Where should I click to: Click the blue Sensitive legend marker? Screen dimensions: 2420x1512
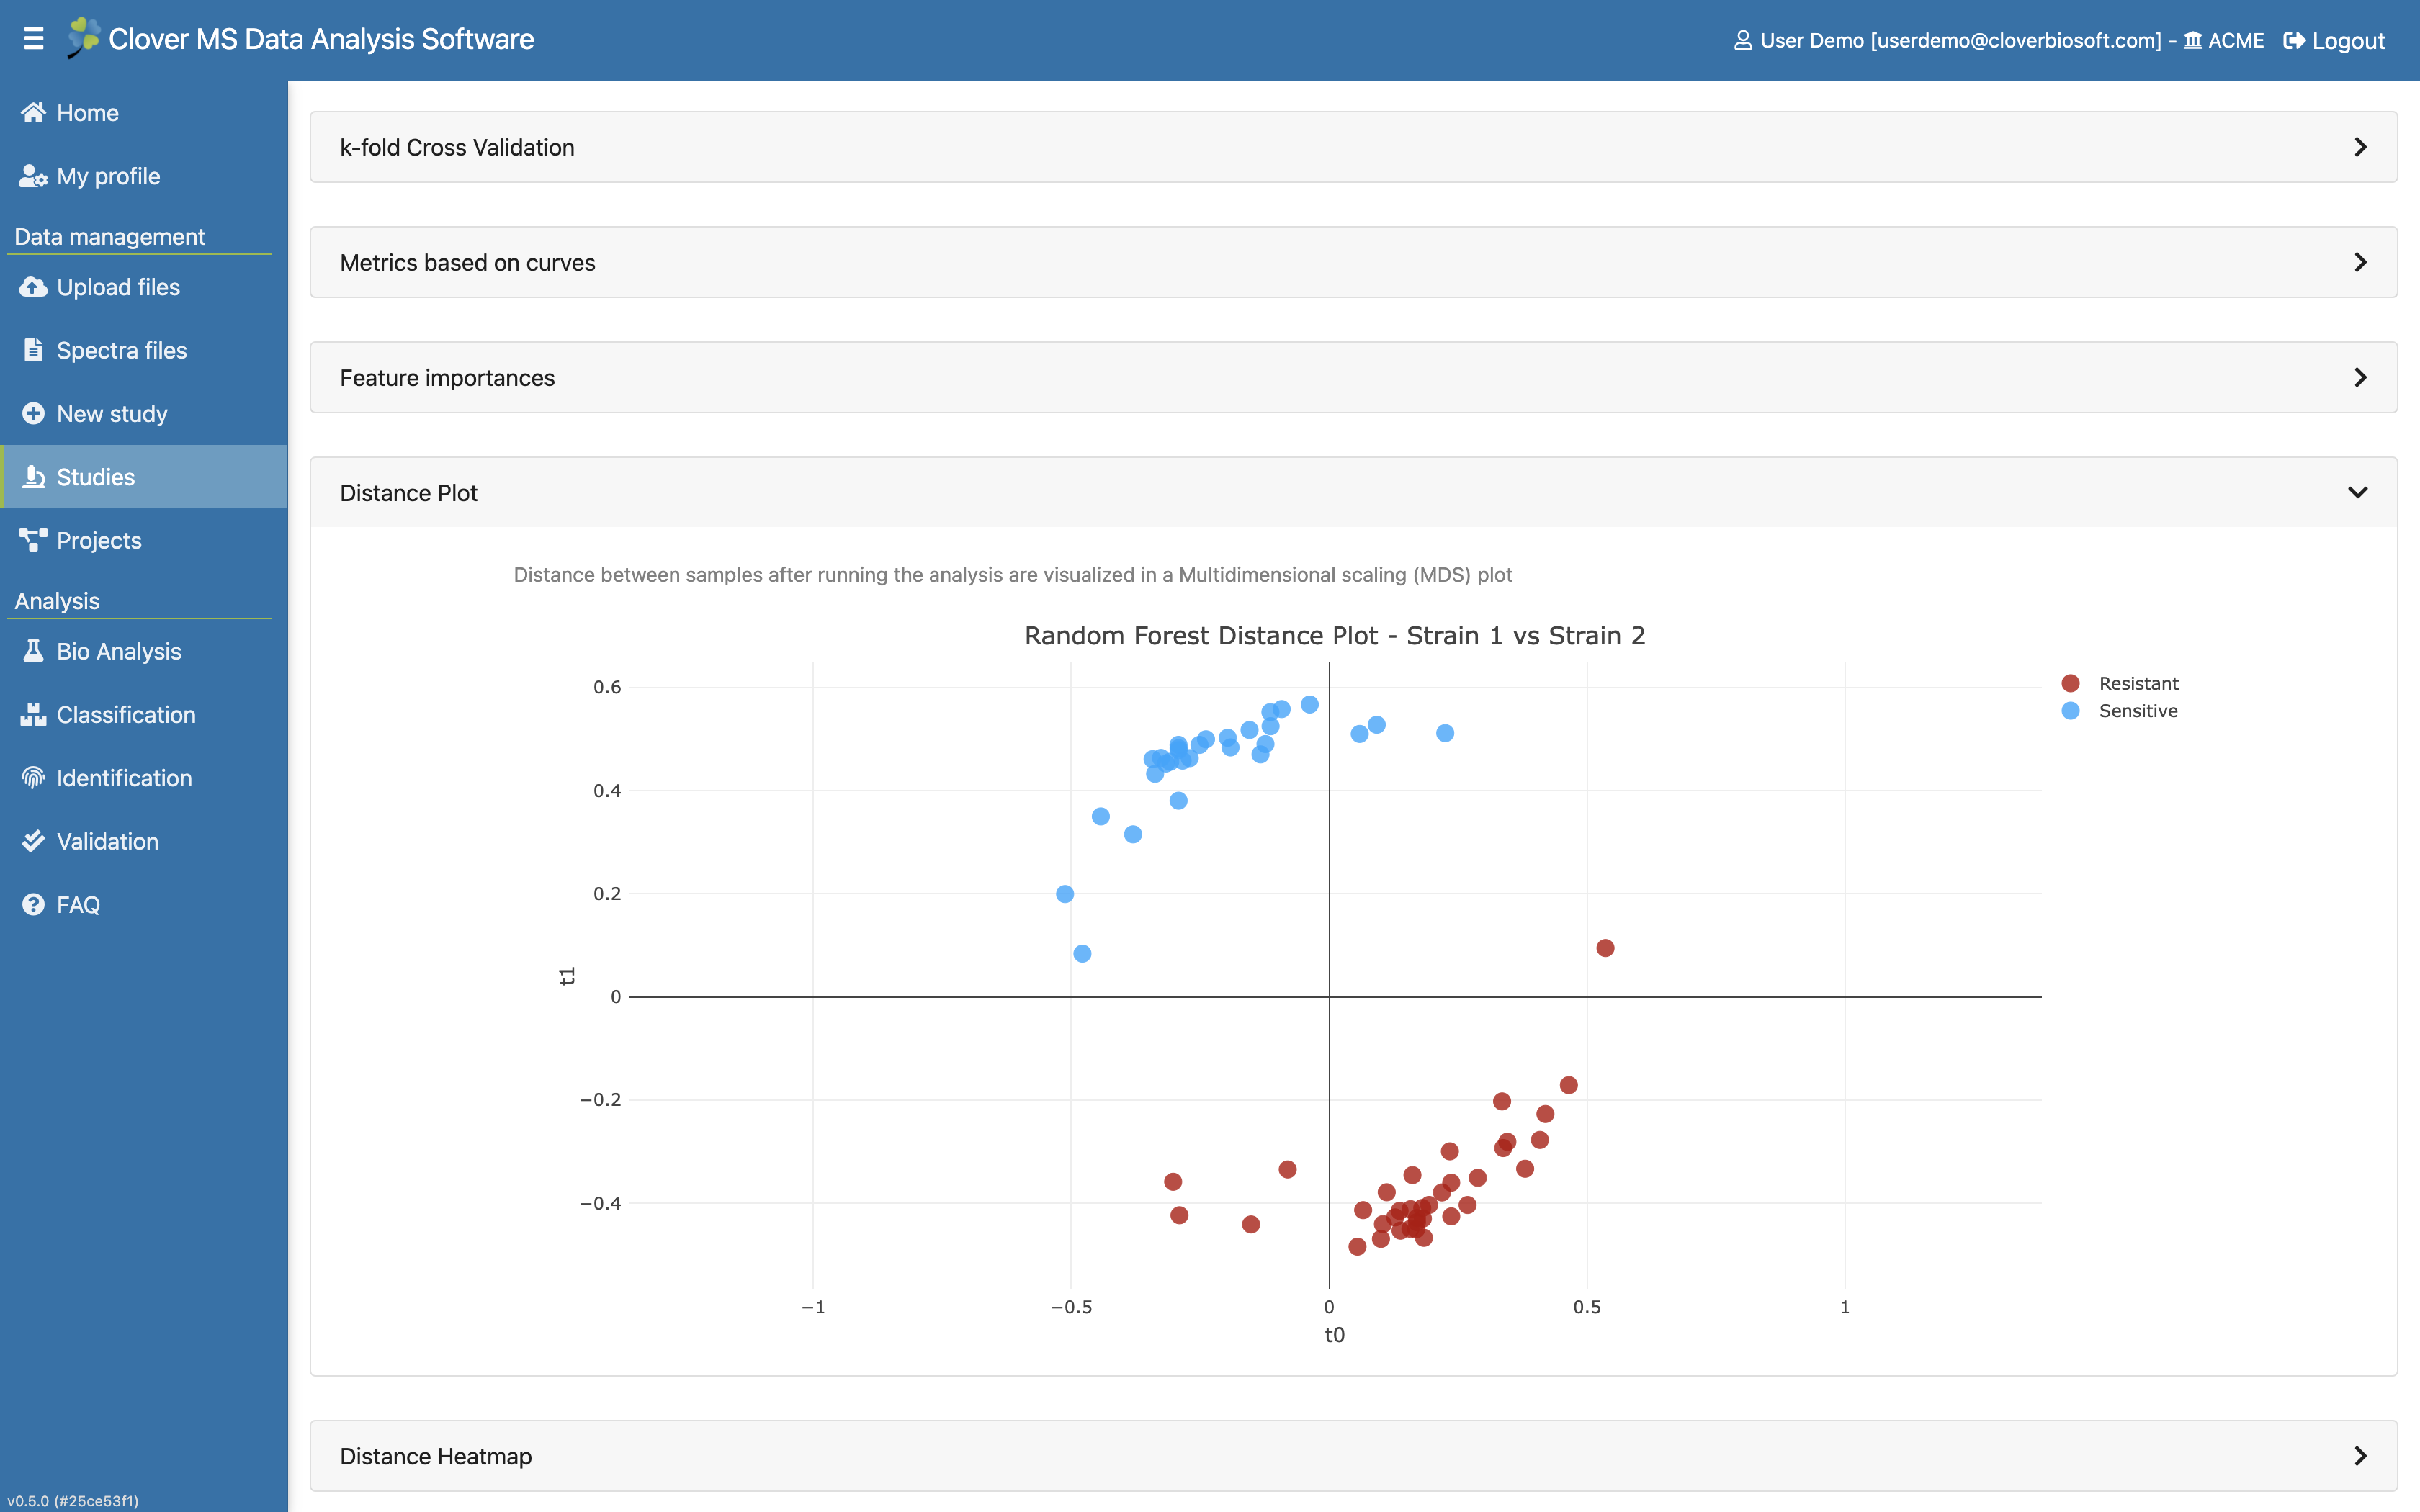pyautogui.click(x=2070, y=711)
